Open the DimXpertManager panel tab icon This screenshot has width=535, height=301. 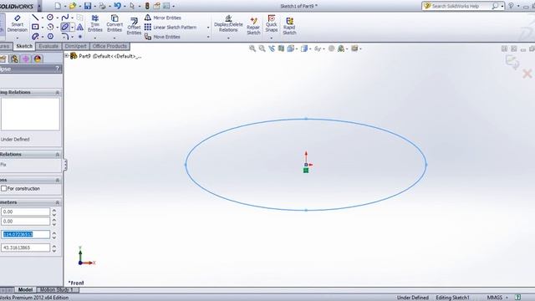26,59
